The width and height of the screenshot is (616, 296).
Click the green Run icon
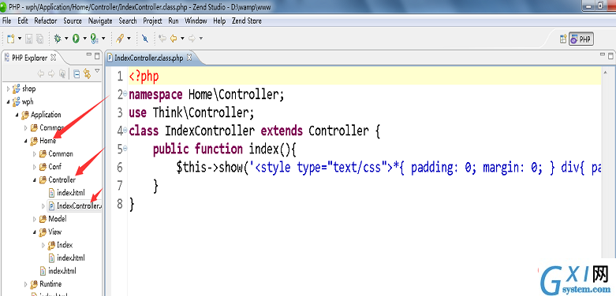(76, 39)
